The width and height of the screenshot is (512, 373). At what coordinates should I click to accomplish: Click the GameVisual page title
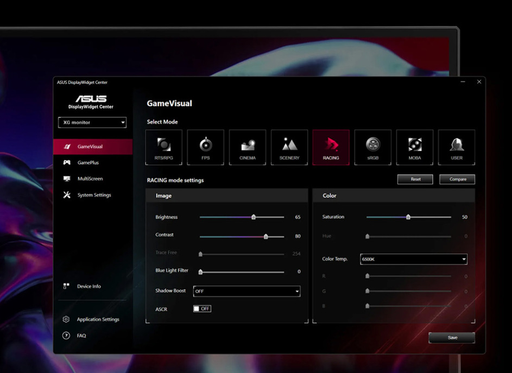tap(169, 104)
